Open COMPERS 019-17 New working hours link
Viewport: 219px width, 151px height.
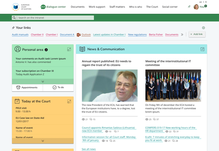pyautogui.click(x=170, y=129)
